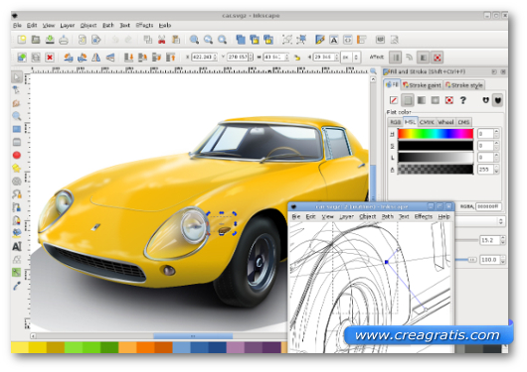The height and width of the screenshot is (372, 527).
Task: Select the Calligraphy tool
Action: click(17, 220)
